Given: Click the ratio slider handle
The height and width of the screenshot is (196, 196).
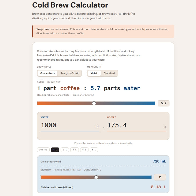Looking at the screenshot, I should click(x=94, y=103).
